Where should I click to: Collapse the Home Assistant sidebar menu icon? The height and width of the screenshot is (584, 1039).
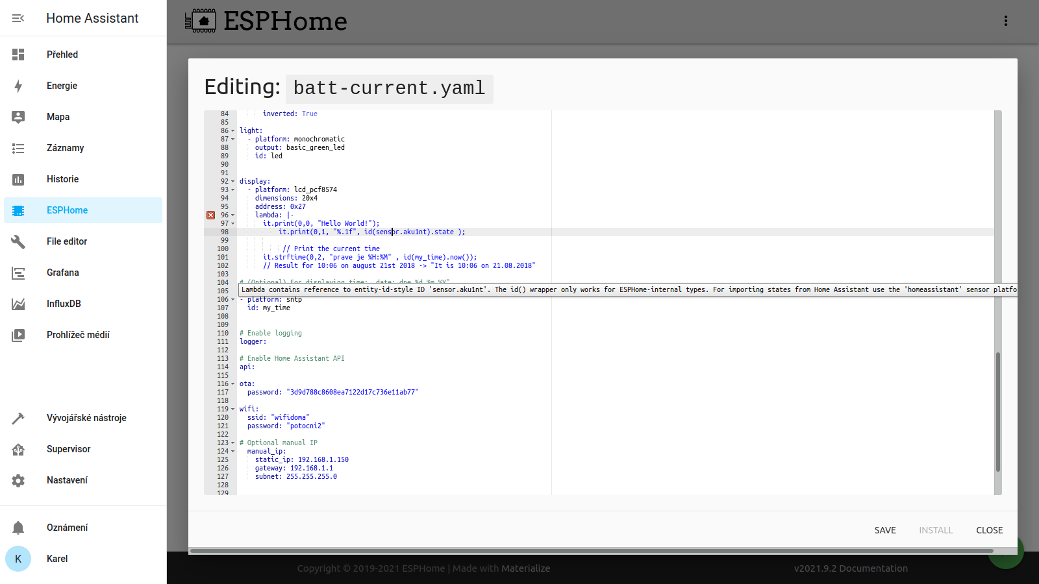coord(18,18)
